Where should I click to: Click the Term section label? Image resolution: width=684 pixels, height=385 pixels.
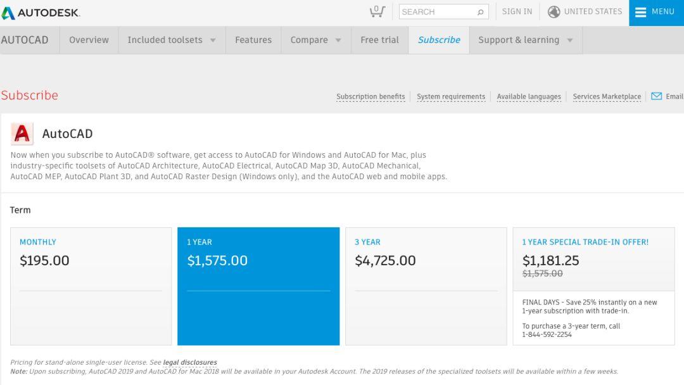tap(20, 210)
